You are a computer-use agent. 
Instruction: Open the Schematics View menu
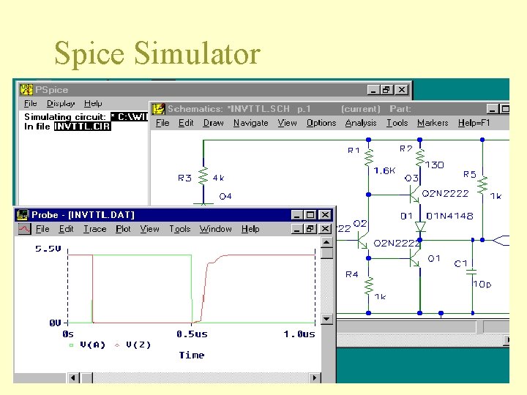[288, 123]
